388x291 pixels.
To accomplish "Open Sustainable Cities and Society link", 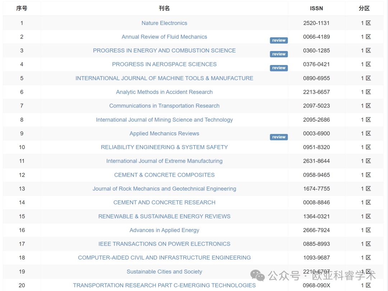I will tap(164, 272).
